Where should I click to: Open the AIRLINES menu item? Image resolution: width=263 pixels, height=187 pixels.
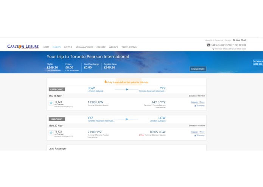(x=114, y=47)
